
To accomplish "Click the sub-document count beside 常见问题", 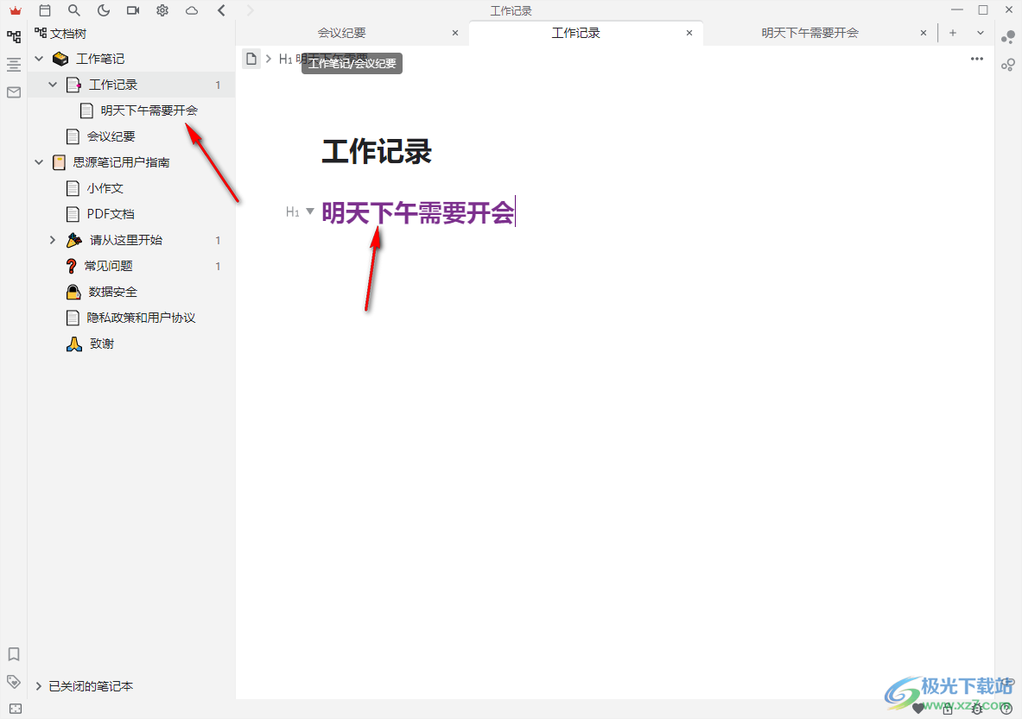I will [x=218, y=266].
